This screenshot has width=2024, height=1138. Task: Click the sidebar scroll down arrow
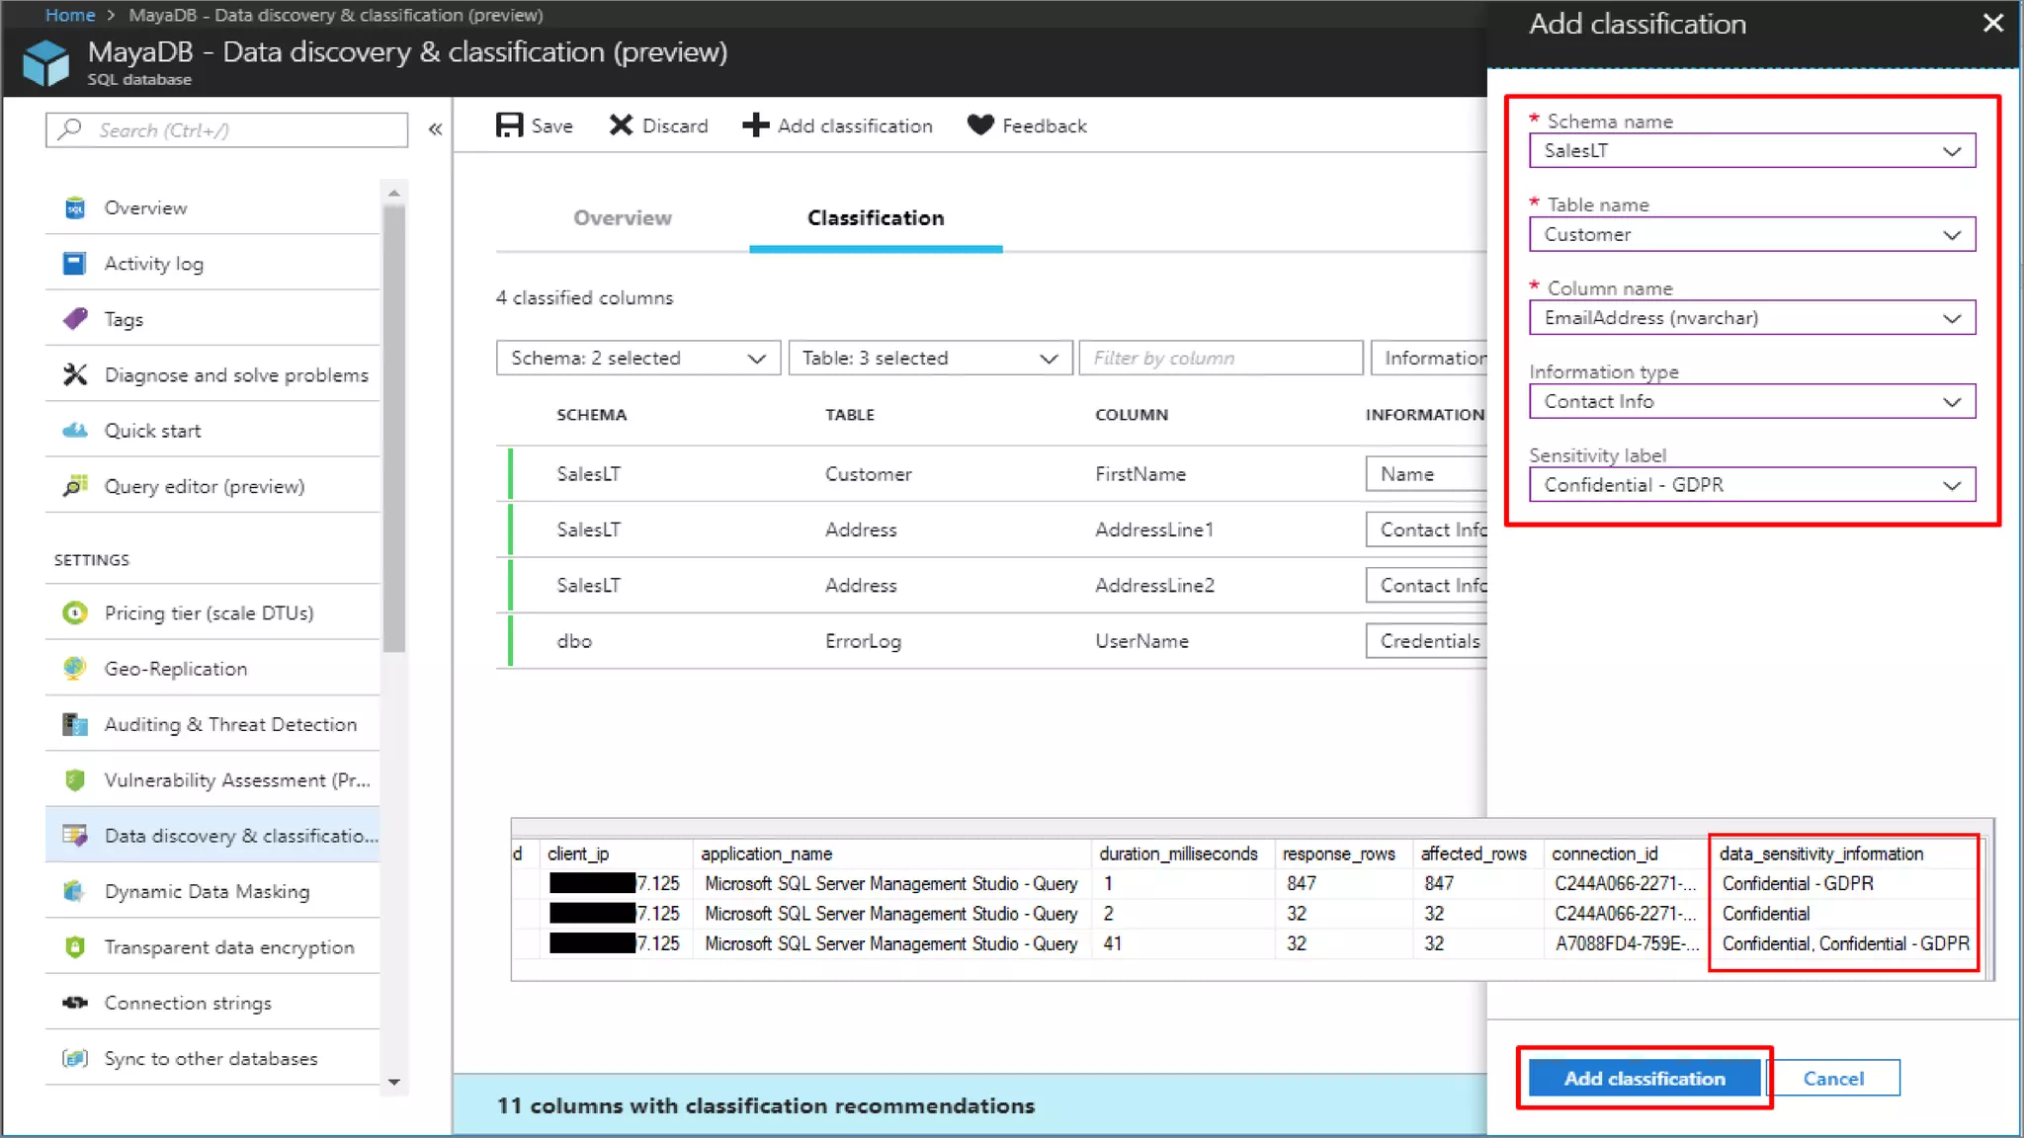coord(394,1082)
